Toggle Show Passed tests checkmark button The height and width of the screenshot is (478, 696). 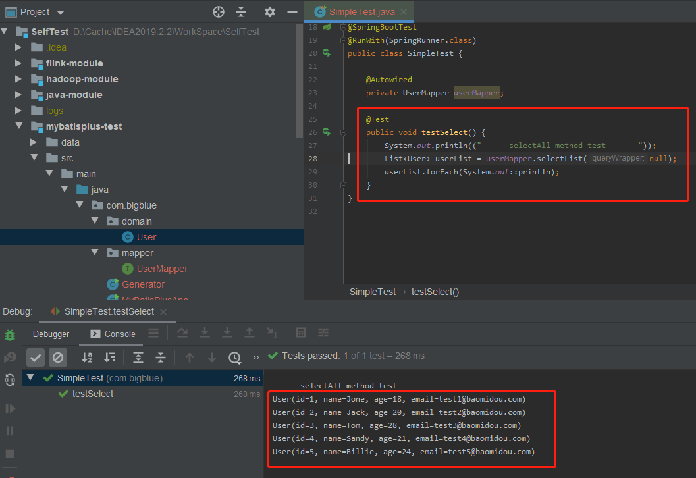click(36, 358)
